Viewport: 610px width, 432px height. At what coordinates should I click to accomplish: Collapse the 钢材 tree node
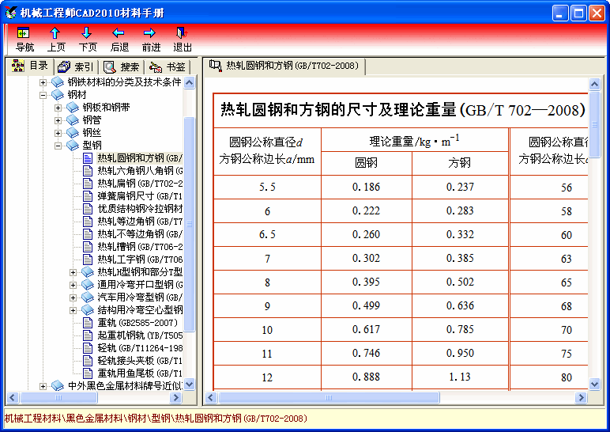coord(43,95)
